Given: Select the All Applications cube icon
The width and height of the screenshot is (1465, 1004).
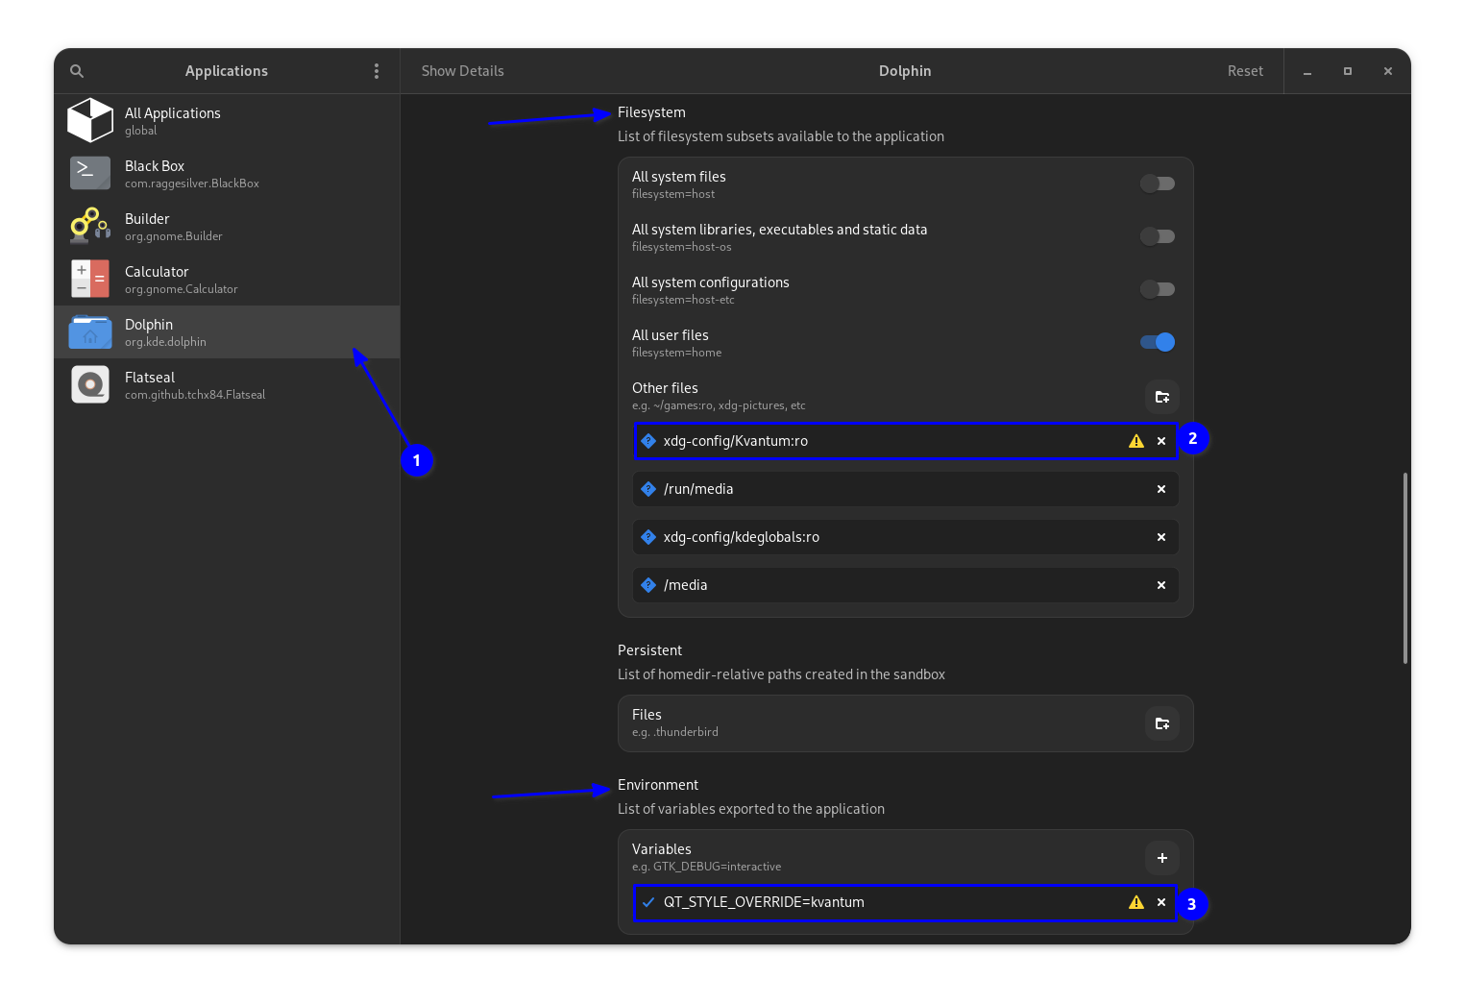Looking at the screenshot, I should click(90, 120).
